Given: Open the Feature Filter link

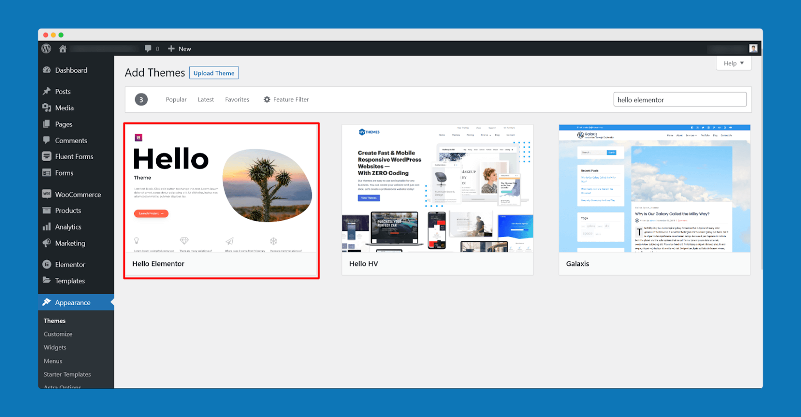Looking at the screenshot, I should point(286,99).
